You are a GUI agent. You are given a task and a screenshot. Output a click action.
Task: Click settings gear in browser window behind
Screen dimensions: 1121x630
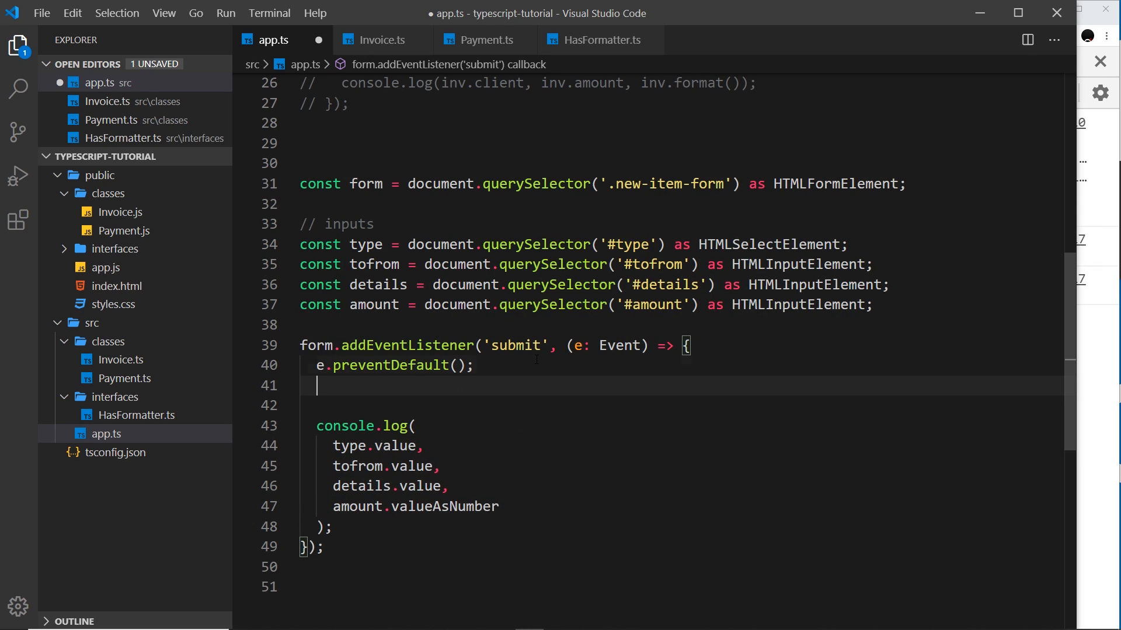click(1101, 93)
